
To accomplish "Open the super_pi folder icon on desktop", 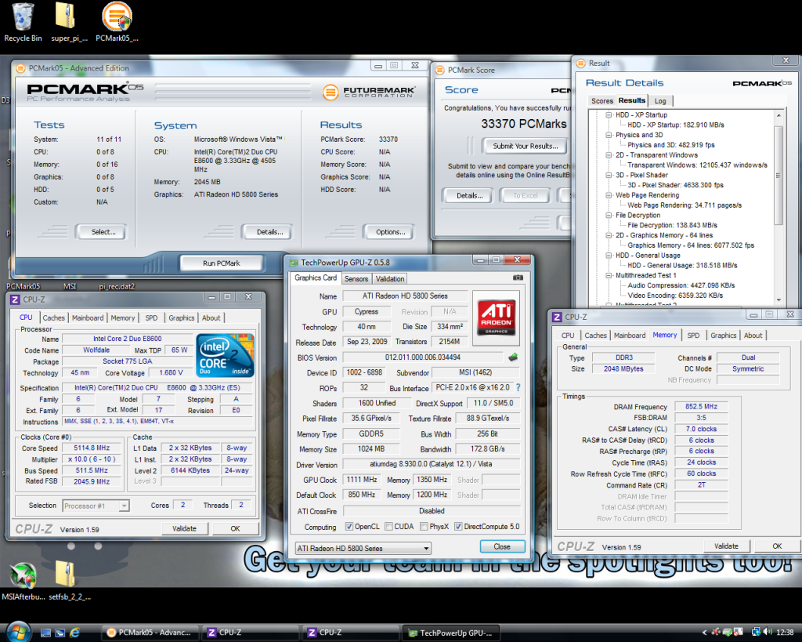I will pos(69,22).
